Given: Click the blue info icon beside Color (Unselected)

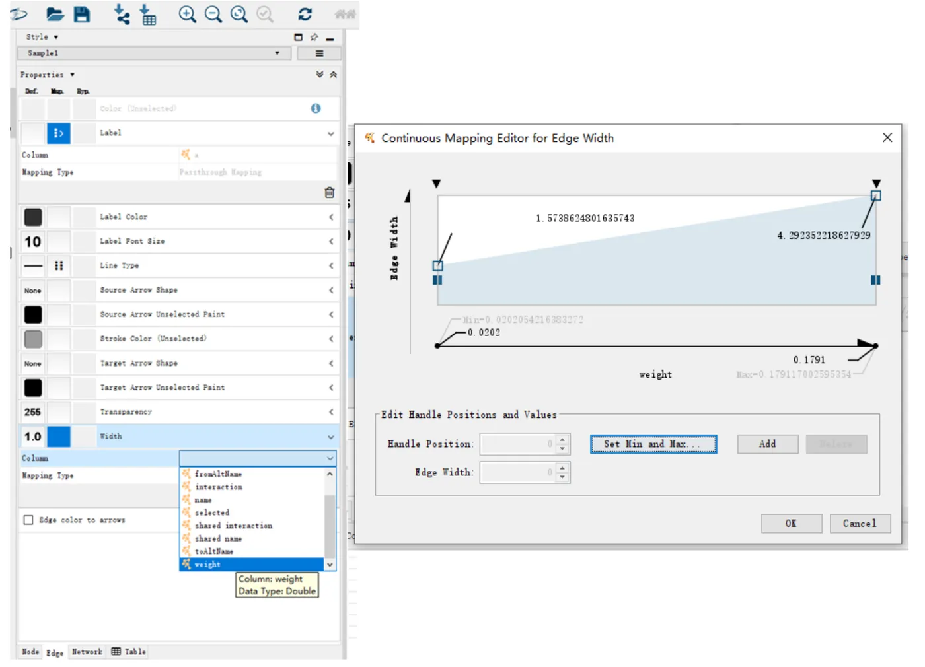Looking at the screenshot, I should pos(316,108).
